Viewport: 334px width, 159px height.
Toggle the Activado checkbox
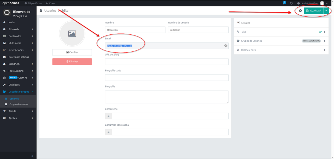click(238, 23)
